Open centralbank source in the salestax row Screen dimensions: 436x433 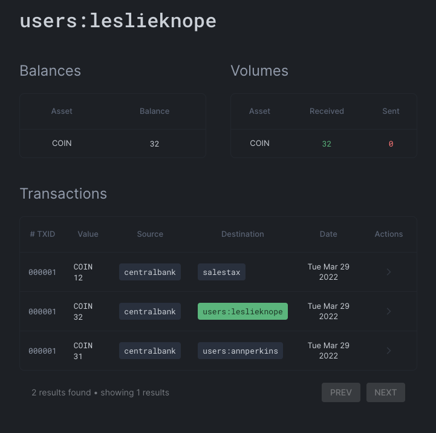[150, 273]
